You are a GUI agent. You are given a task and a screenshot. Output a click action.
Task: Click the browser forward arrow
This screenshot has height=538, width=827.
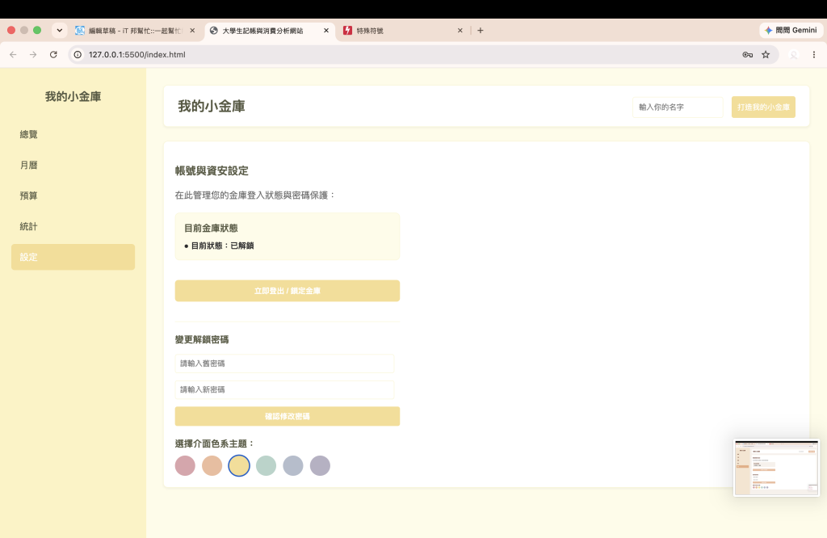point(33,54)
